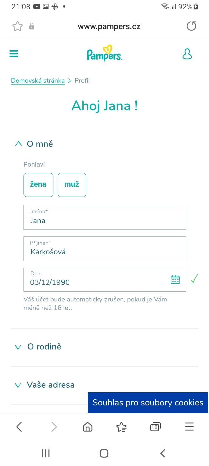Select the "muž" gender option

(x=72, y=185)
